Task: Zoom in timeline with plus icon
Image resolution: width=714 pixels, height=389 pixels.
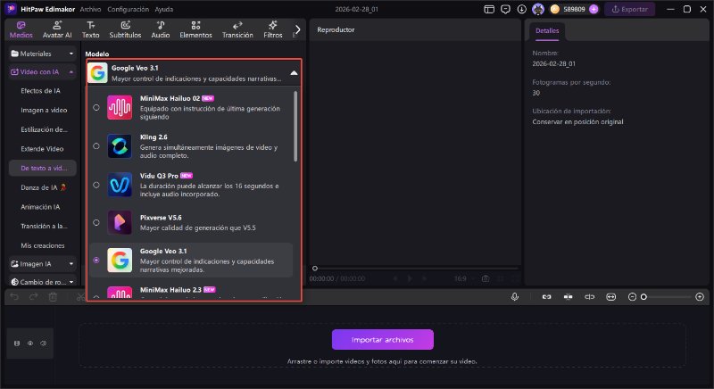Action: coord(700,297)
